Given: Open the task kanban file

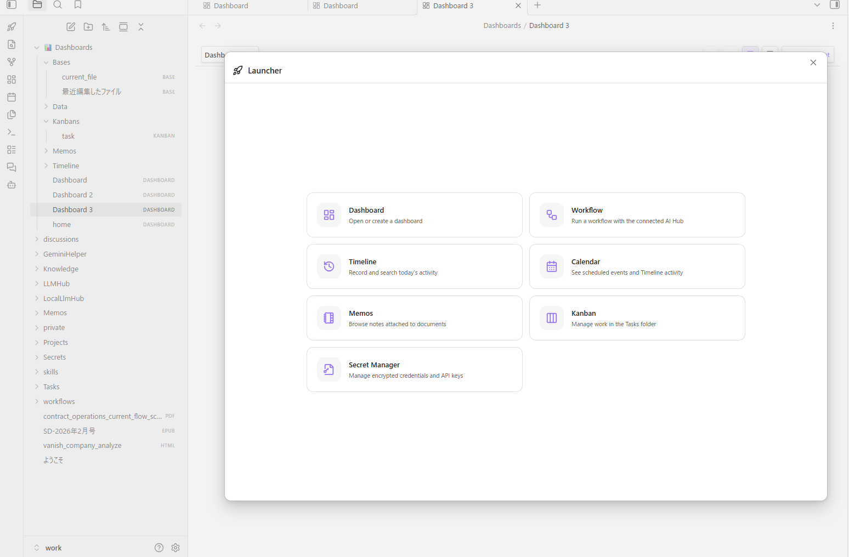Looking at the screenshot, I should pos(106,136).
